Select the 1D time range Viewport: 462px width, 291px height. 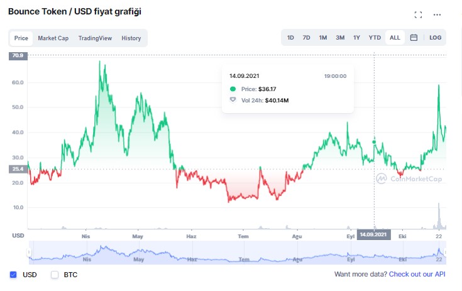click(x=290, y=38)
